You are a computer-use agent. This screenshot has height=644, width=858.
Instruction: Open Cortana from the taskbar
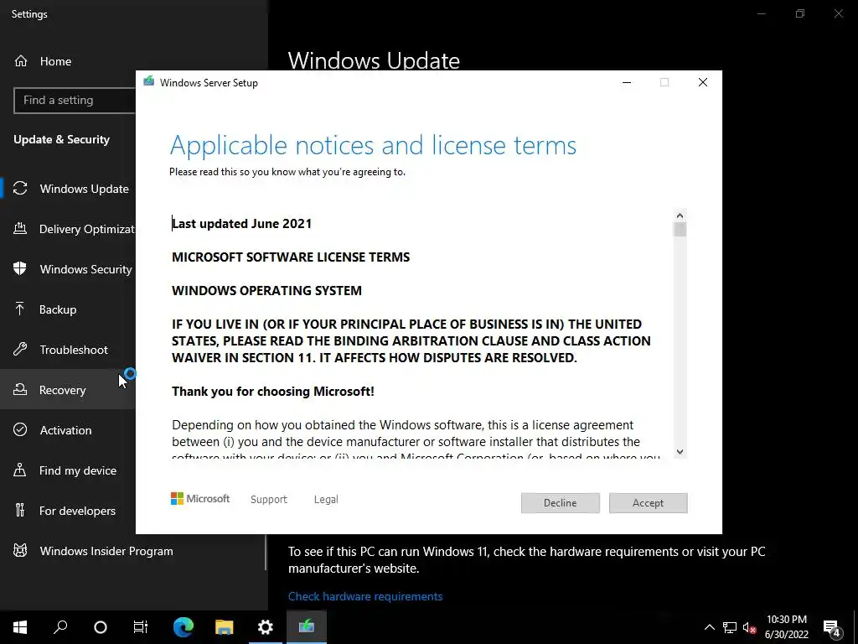101,627
